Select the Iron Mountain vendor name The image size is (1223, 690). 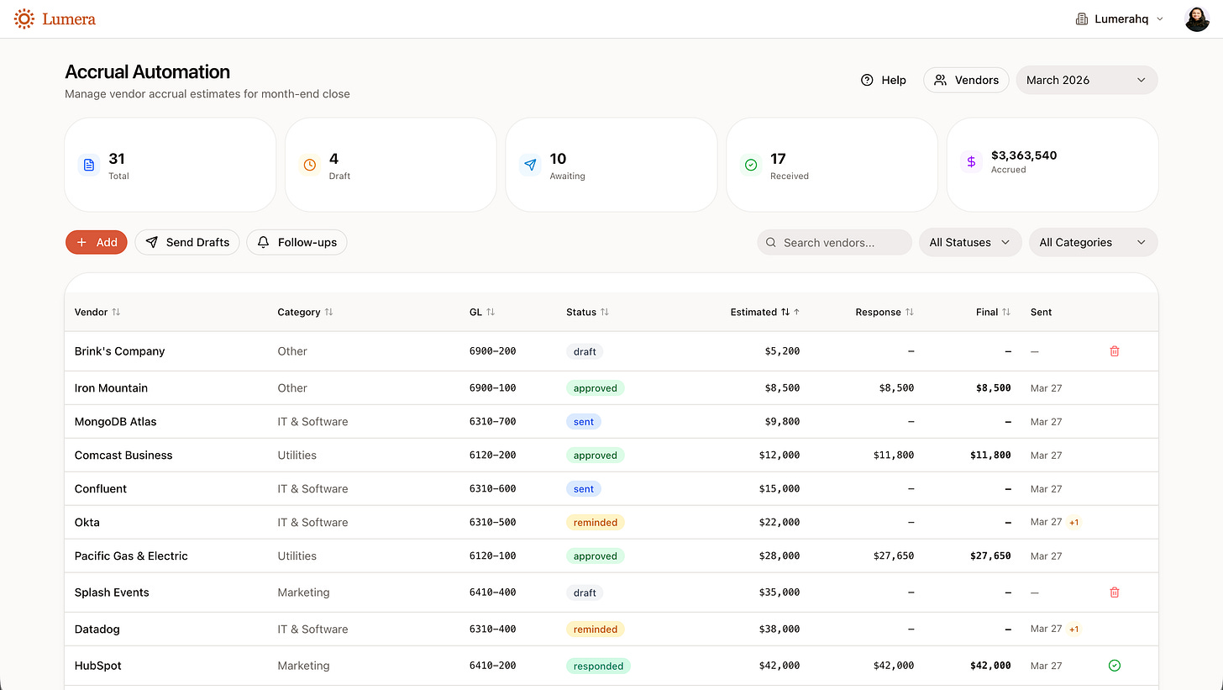111,388
